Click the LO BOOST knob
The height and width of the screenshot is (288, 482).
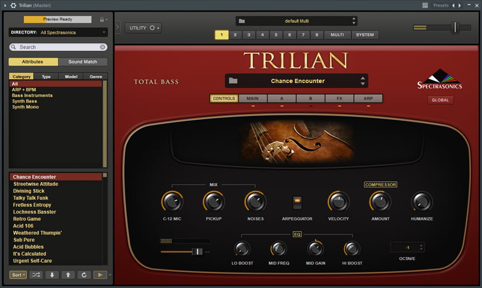point(242,249)
